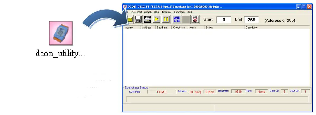Start searching with the yellow play button
The image size is (316, 115).
(x=157, y=19)
